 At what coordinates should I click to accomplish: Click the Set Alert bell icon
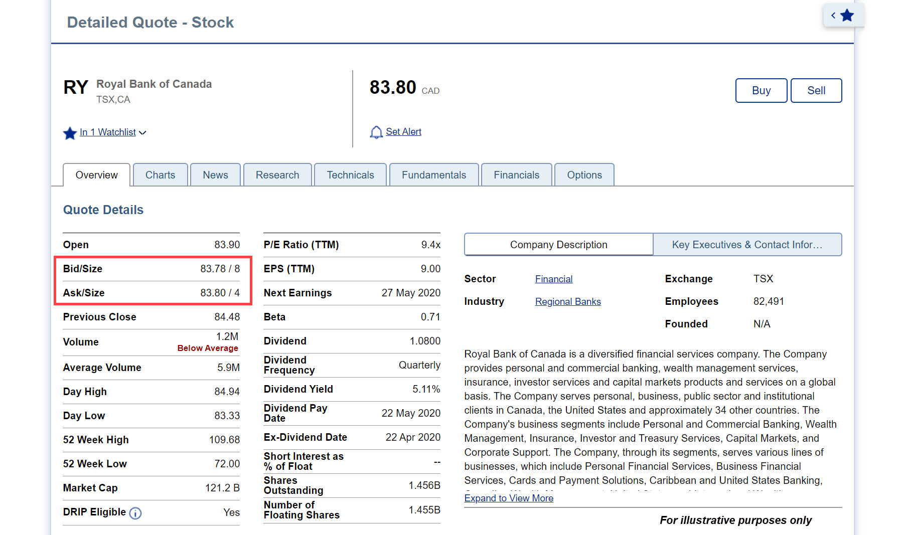point(376,132)
